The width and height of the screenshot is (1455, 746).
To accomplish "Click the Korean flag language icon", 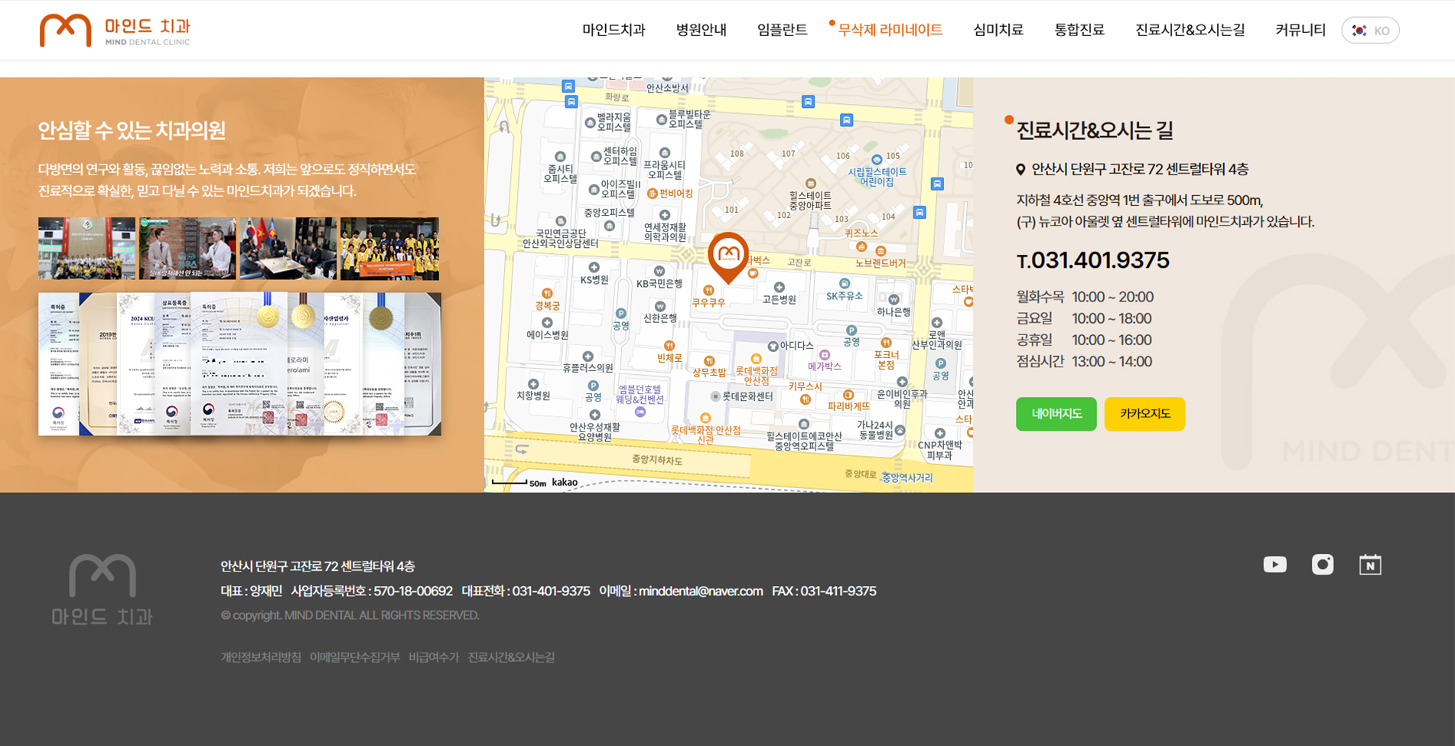I will [1359, 31].
